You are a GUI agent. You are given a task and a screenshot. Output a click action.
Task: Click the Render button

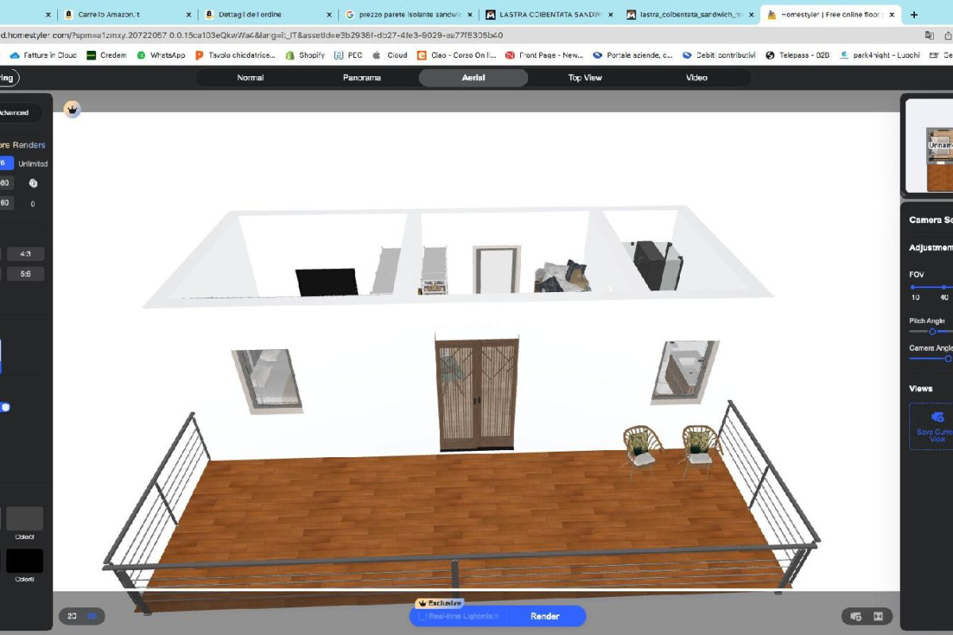coord(545,616)
